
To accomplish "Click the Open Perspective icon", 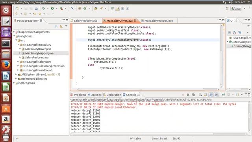I will 227,9.
